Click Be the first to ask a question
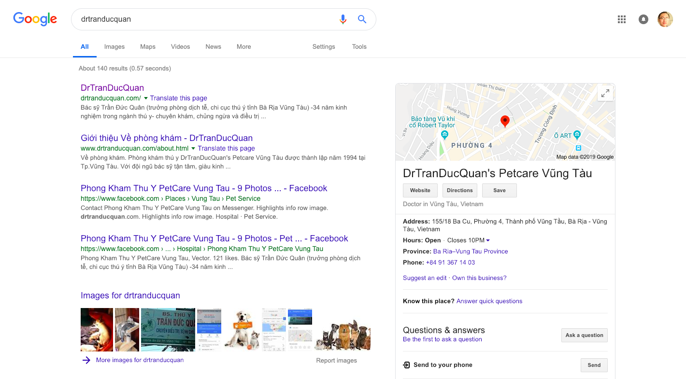This screenshot has height=379, width=686. [x=443, y=339]
